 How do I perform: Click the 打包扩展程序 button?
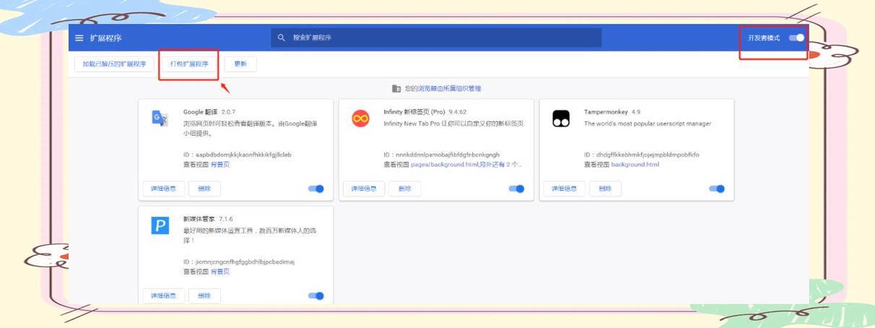click(x=189, y=64)
